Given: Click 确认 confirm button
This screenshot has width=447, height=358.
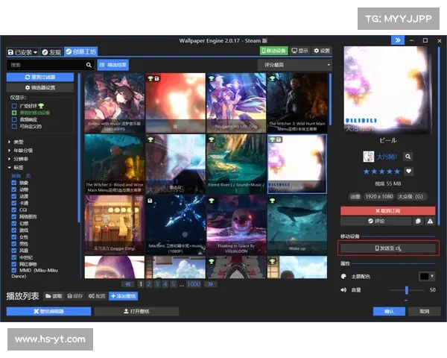Looking at the screenshot, I should [389, 311].
